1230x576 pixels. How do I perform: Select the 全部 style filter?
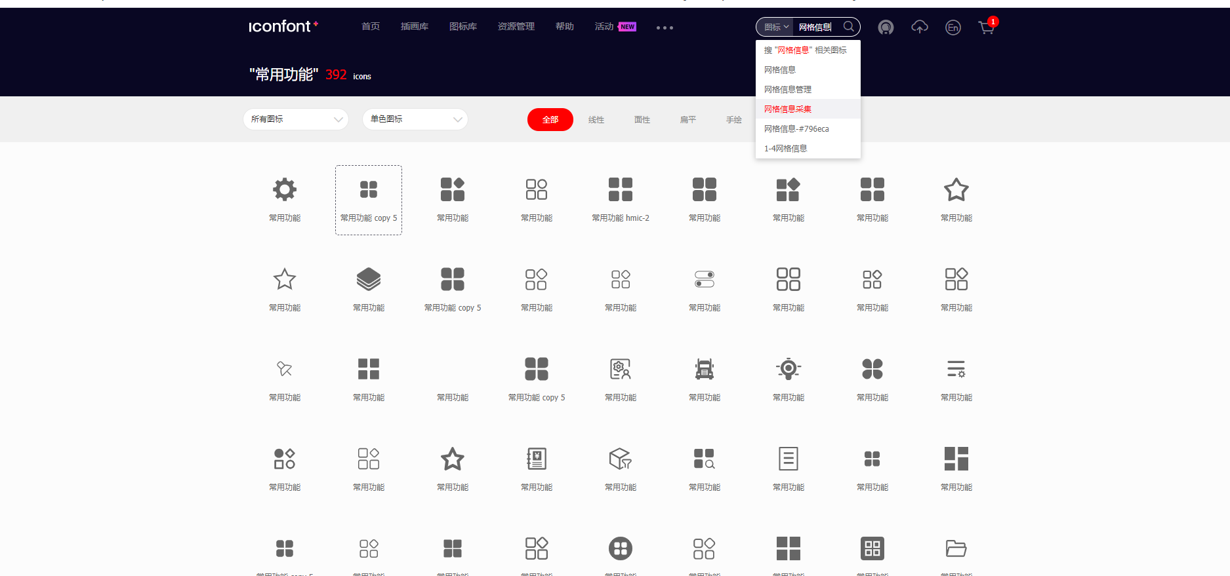(x=550, y=119)
